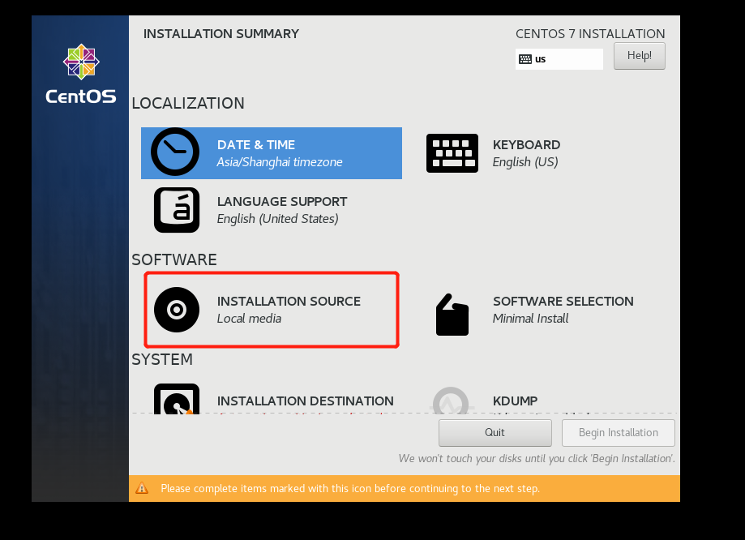Click the Quit button
The height and width of the screenshot is (540, 745).
pyautogui.click(x=495, y=433)
